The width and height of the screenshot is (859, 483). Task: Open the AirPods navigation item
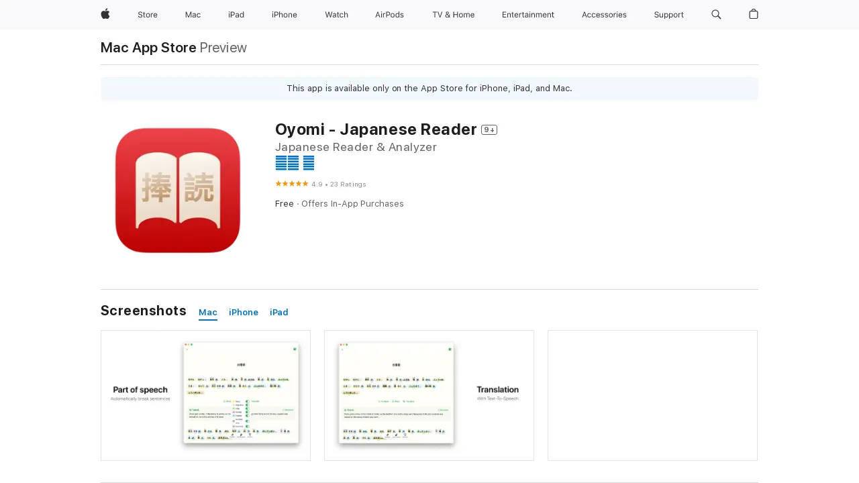(389, 15)
